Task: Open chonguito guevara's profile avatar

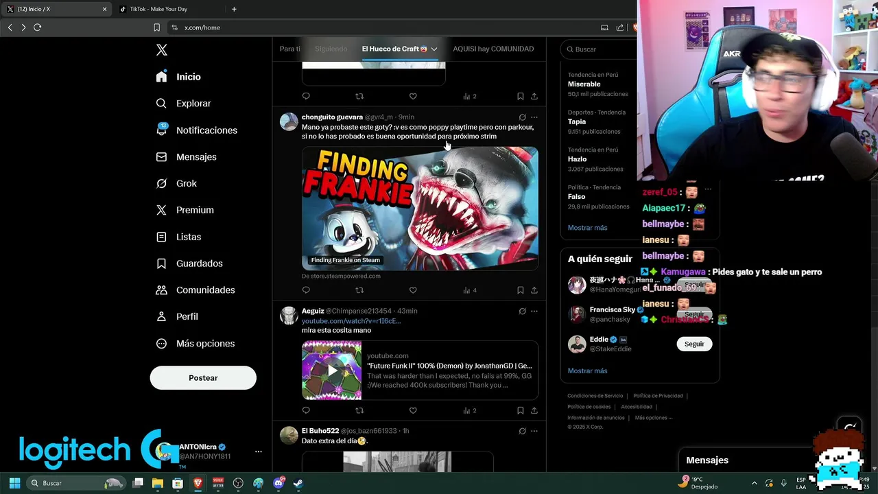Action: point(289,121)
